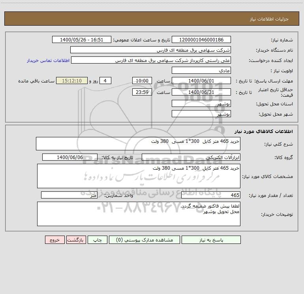Click the 'اولویت نیاز :' label
Viewport: 304px width, 294px height.
pyautogui.click(x=282, y=71)
